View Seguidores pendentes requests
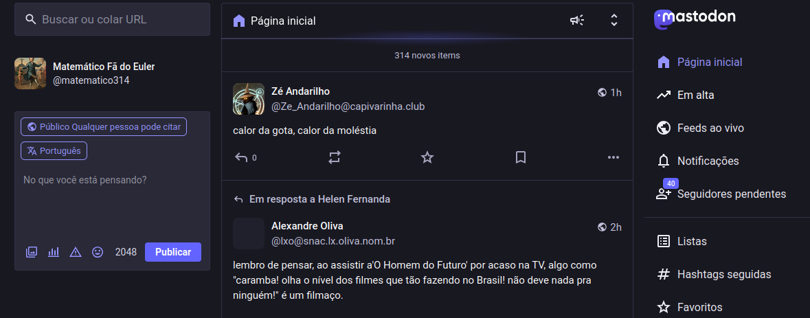Screen dimensions: 810x318 [731, 194]
